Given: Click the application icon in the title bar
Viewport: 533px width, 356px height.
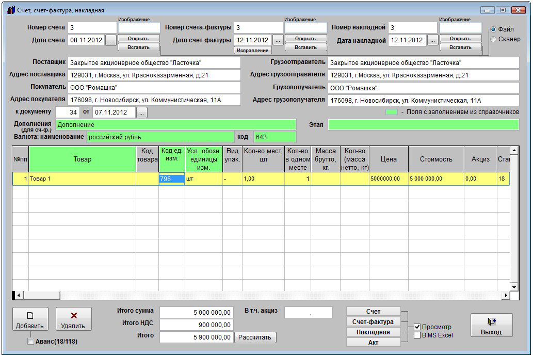Looking at the screenshot, I should [10, 10].
